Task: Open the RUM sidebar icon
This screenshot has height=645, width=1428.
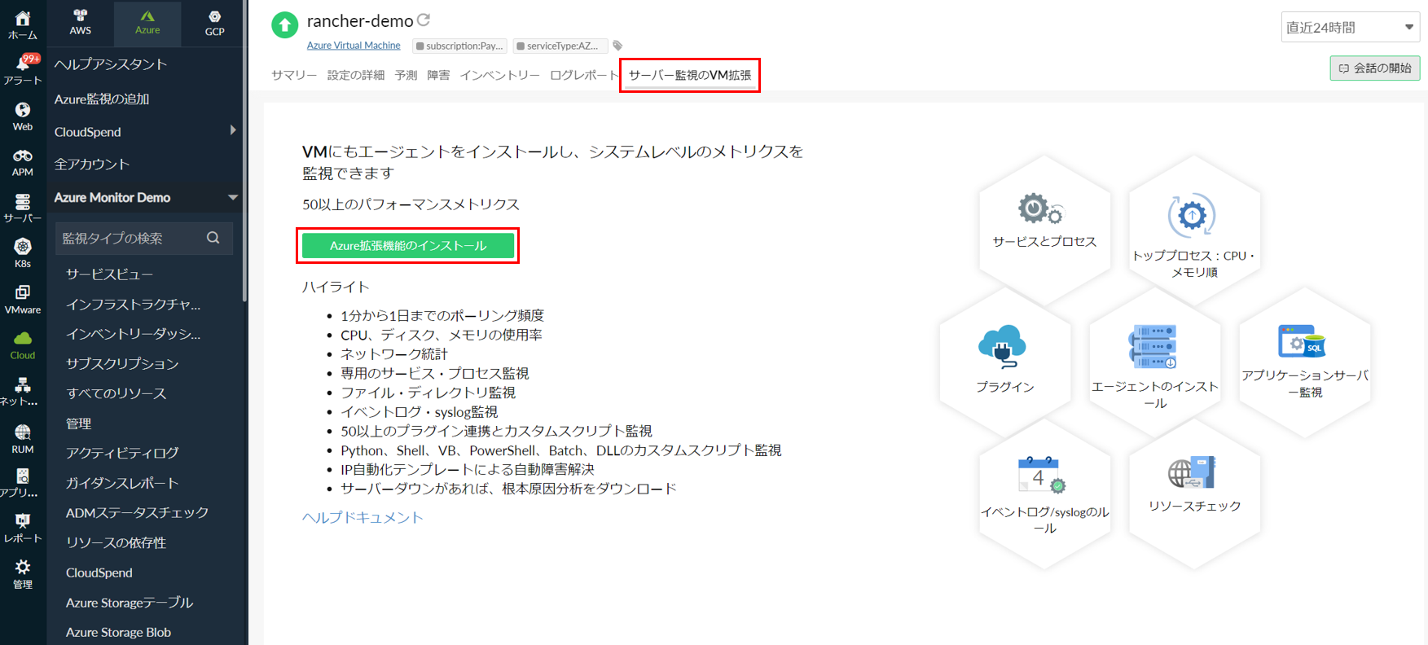Action: [23, 438]
